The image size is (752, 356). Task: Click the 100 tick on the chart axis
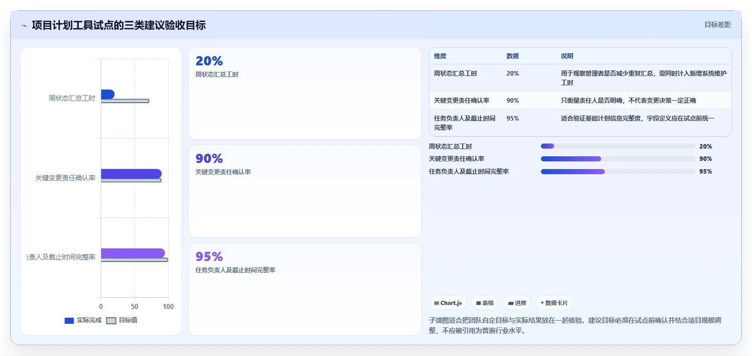coord(168,307)
